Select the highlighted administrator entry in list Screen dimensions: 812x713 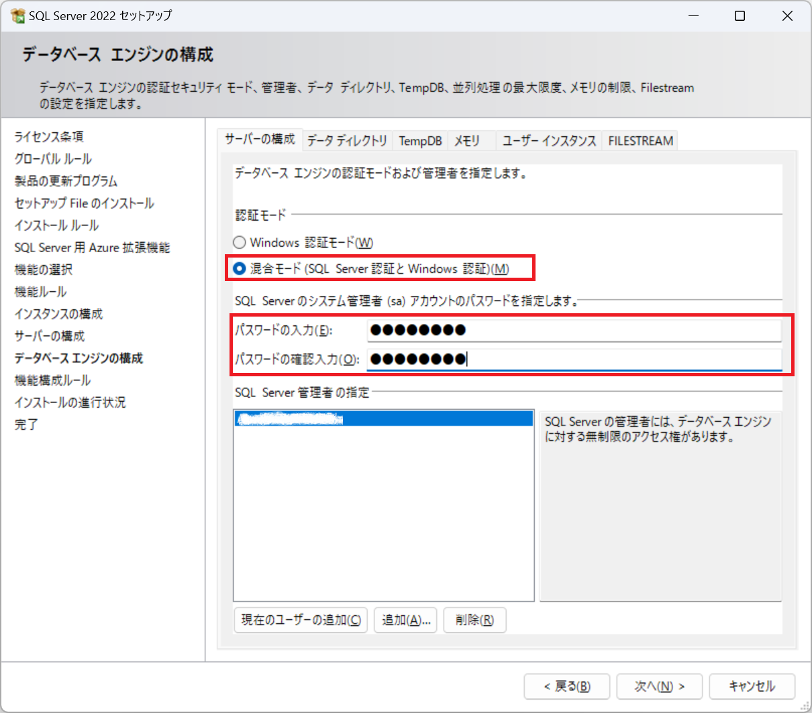pos(384,419)
